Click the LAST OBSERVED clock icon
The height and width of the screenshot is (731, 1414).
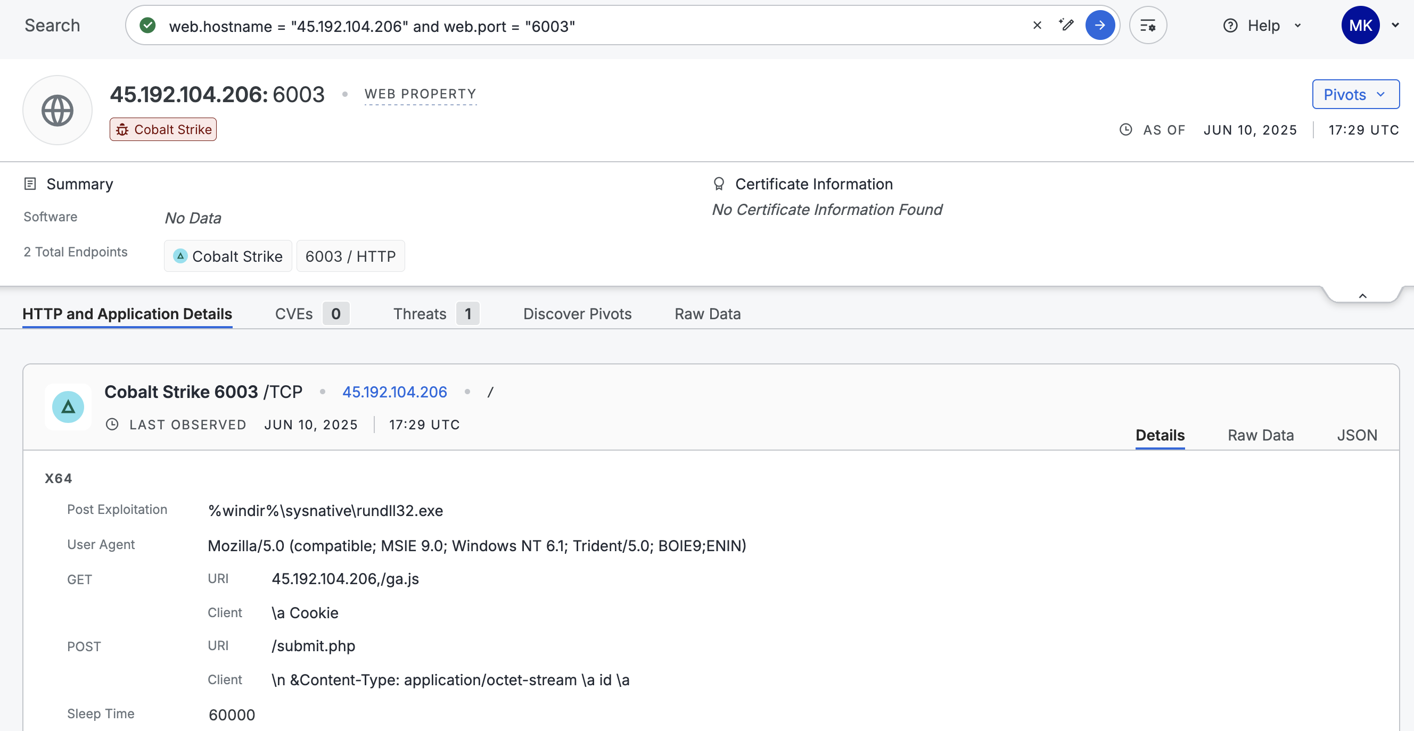(x=112, y=425)
